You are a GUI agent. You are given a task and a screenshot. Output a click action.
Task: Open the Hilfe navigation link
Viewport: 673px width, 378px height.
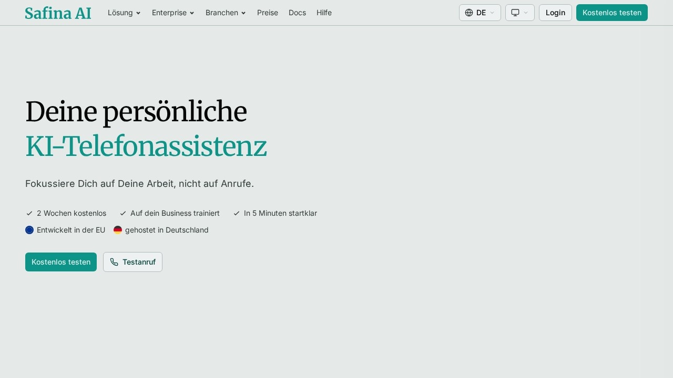pos(324,13)
